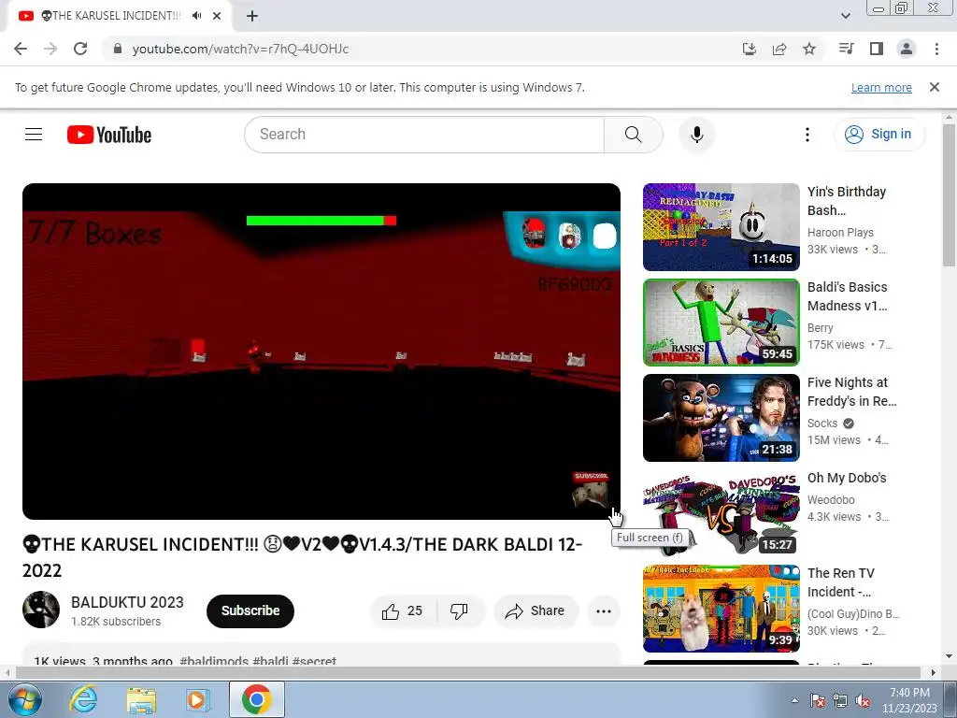Open BALDUKTU 2023 channel avatar
957x718 pixels.
pos(41,610)
